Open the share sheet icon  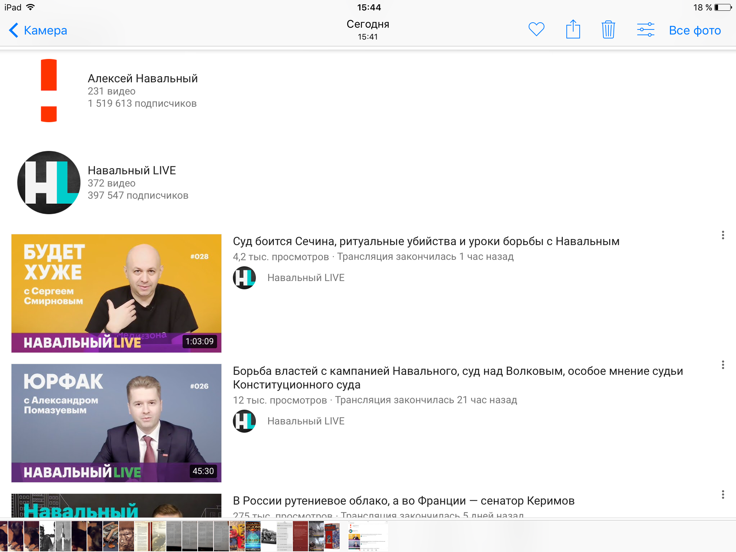click(x=573, y=29)
